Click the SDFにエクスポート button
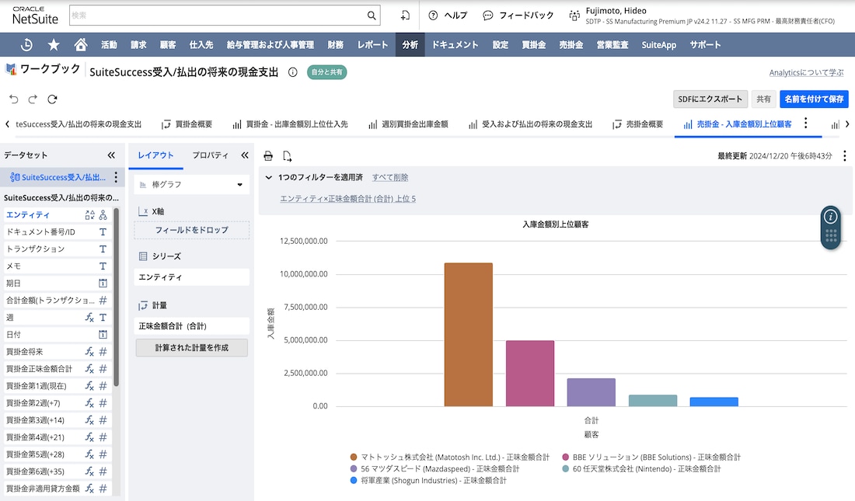The width and height of the screenshot is (855, 501). (x=710, y=99)
